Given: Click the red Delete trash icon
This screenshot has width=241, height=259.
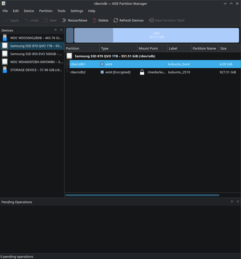Looking at the screenshot, I should (95, 21).
